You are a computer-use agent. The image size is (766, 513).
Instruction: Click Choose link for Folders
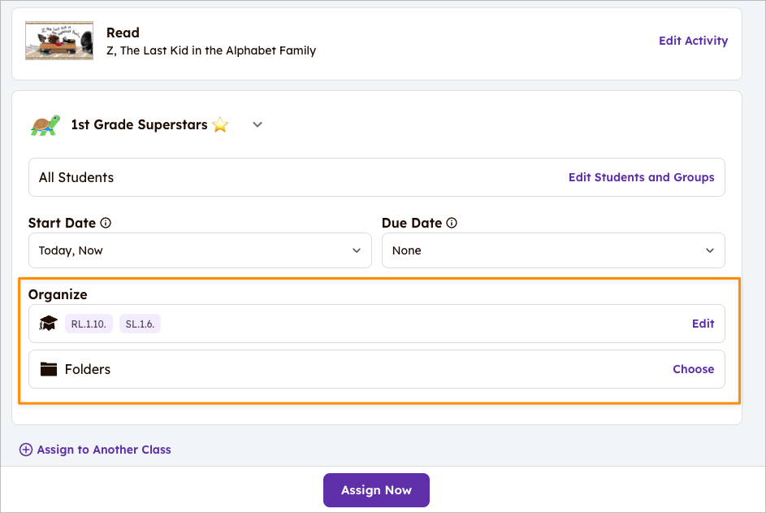point(693,369)
